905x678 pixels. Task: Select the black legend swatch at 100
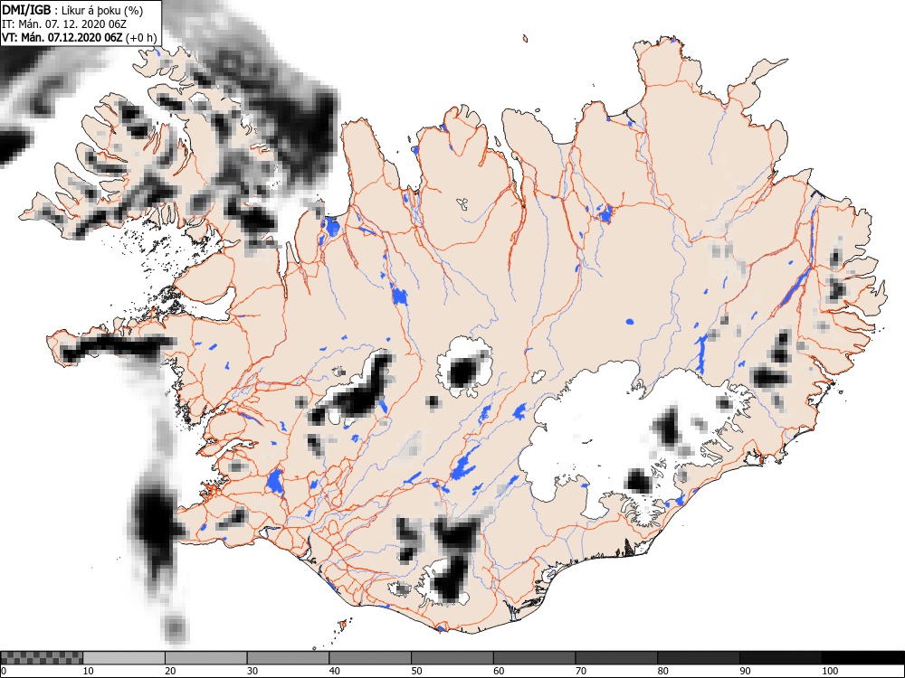click(x=862, y=658)
